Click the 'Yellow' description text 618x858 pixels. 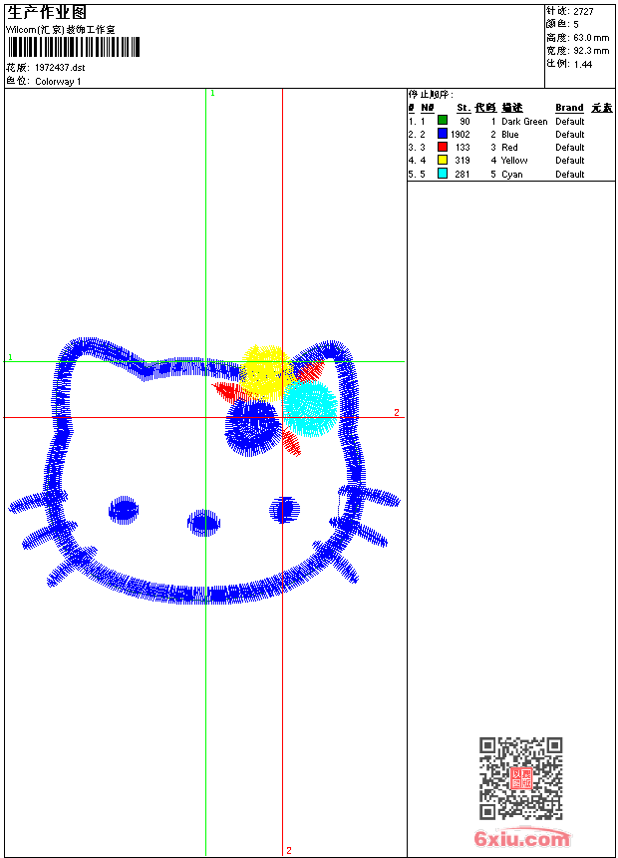coord(514,161)
